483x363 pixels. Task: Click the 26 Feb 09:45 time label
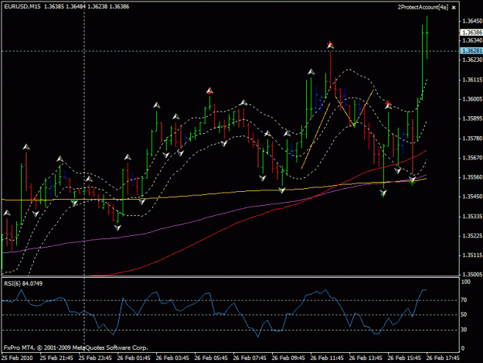[x=288, y=358]
